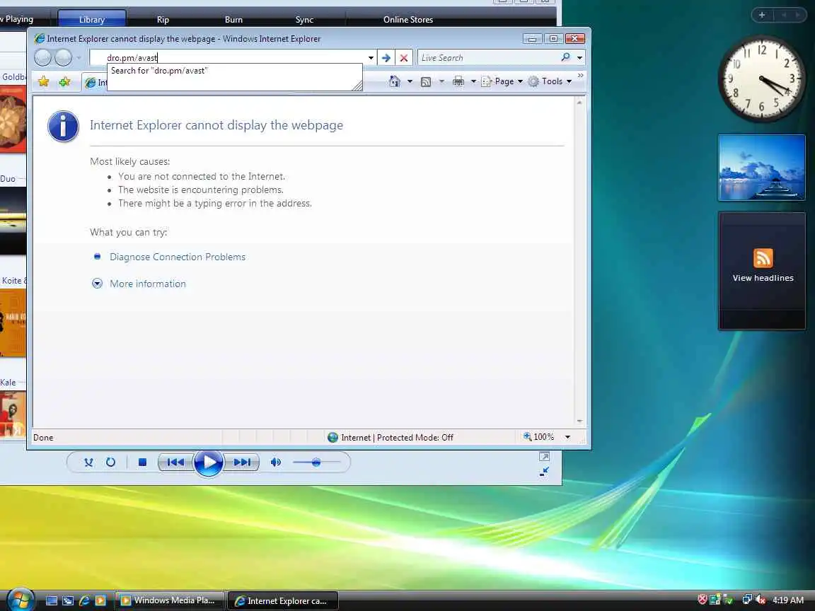Click the Stop button in Media Player
Screen dimensions: 815x611
(142, 462)
